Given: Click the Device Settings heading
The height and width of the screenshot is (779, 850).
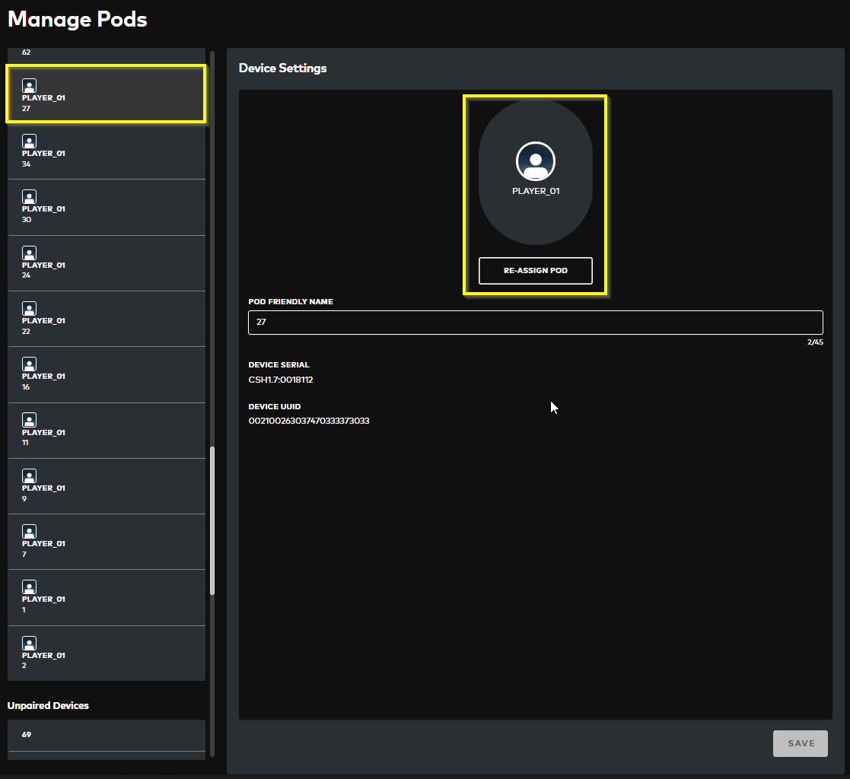Looking at the screenshot, I should (x=283, y=68).
